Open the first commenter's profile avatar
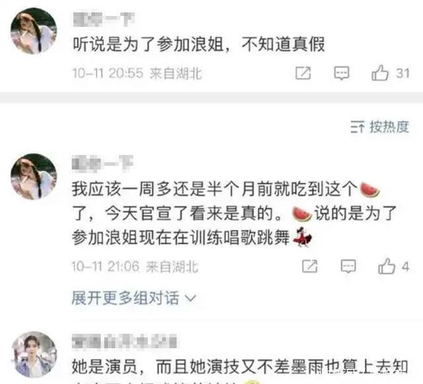423x384 pixels. click(x=34, y=31)
